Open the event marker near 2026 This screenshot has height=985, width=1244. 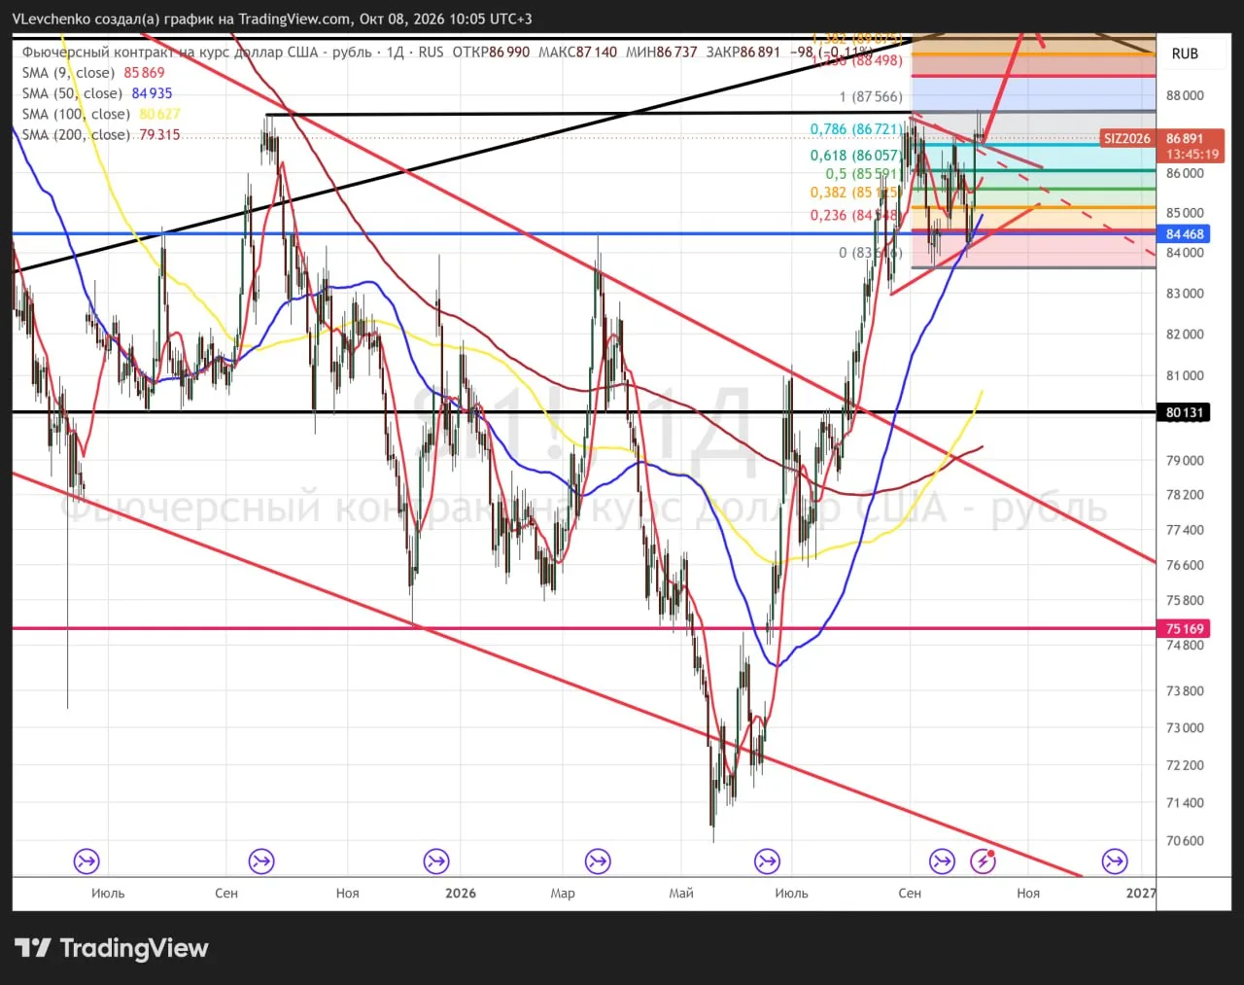[x=436, y=862]
